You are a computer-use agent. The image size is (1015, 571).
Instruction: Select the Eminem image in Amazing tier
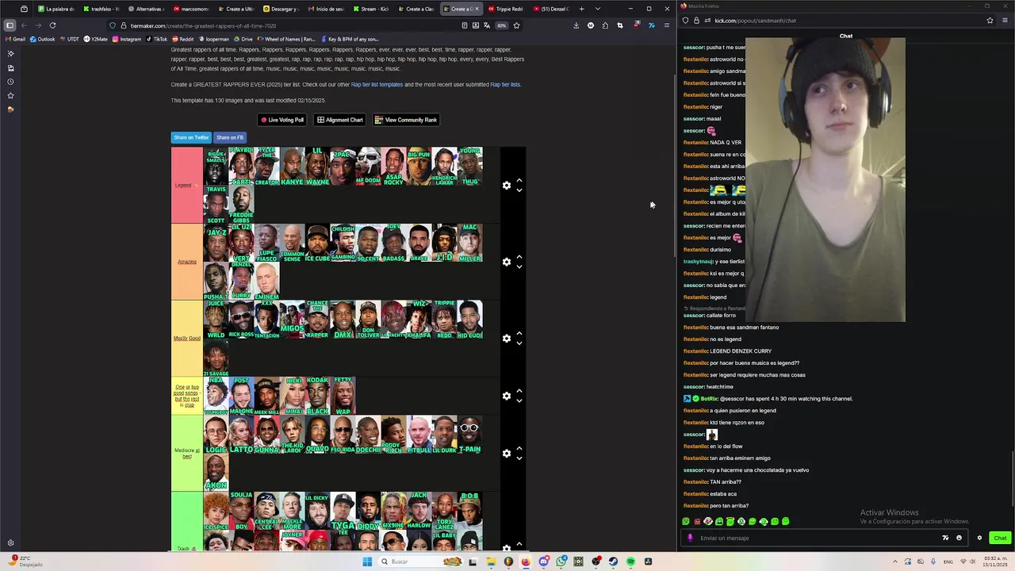tap(266, 281)
